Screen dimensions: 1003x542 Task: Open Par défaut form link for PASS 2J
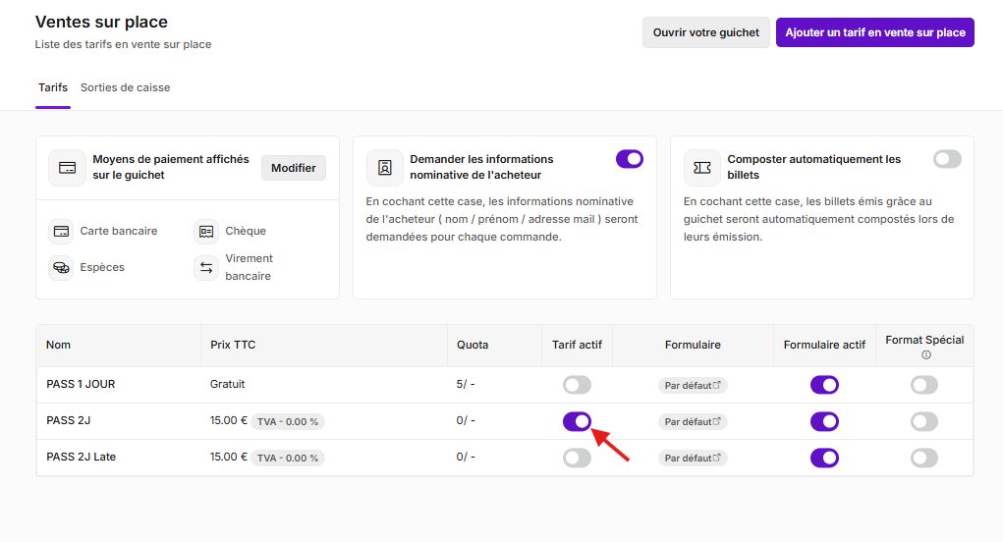693,422
